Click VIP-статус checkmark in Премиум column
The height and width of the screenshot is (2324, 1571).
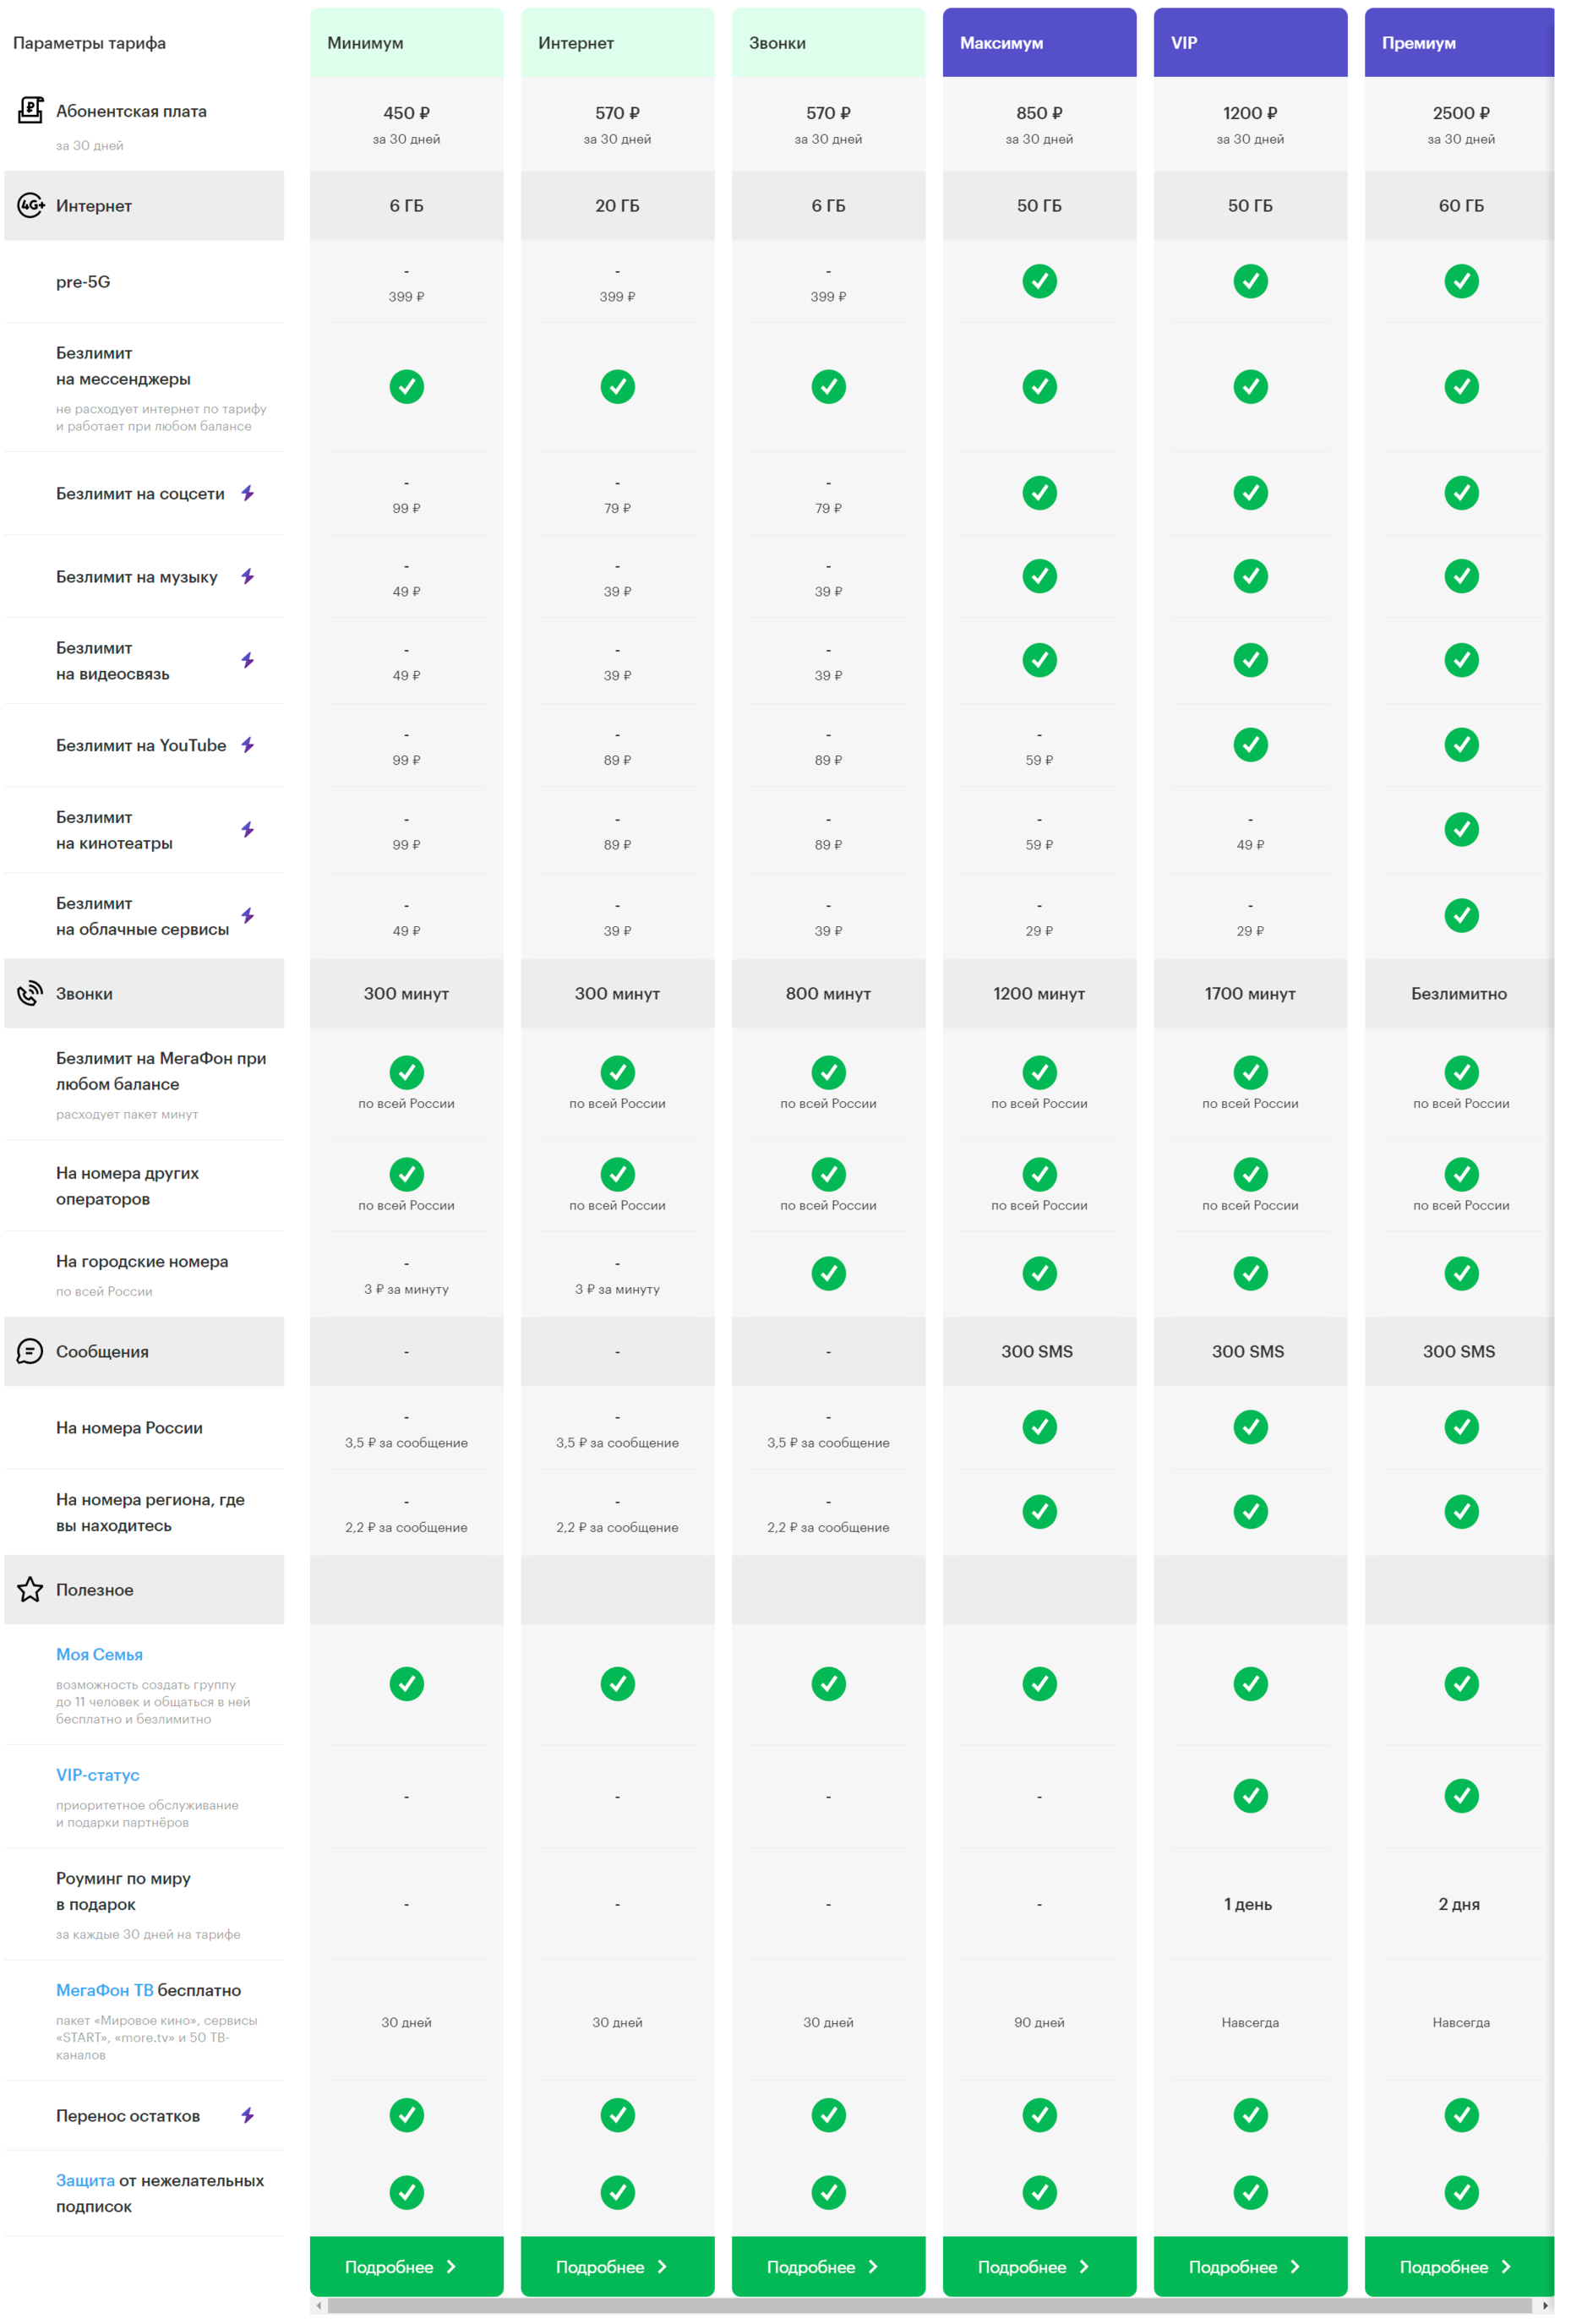pyautogui.click(x=1461, y=1796)
